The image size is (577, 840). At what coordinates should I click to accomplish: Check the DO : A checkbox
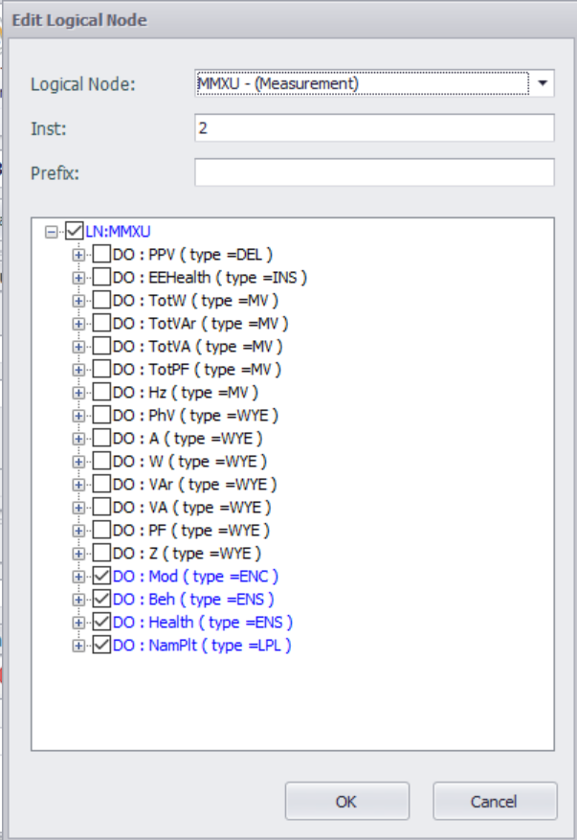[x=101, y=438]
